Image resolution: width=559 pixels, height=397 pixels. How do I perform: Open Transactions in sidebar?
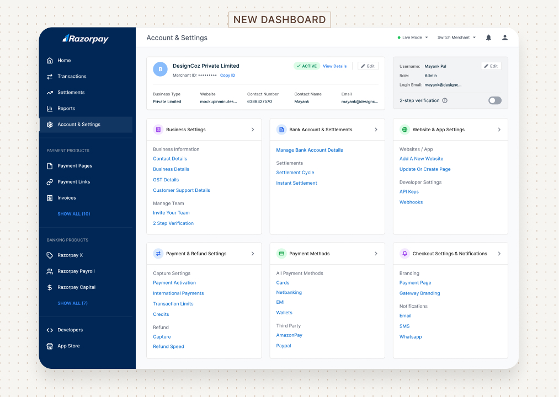(86, 76)
